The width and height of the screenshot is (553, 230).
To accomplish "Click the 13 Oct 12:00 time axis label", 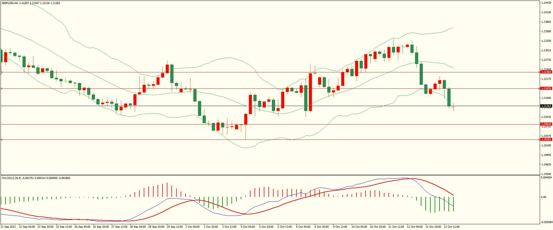I will click(451, 227).
